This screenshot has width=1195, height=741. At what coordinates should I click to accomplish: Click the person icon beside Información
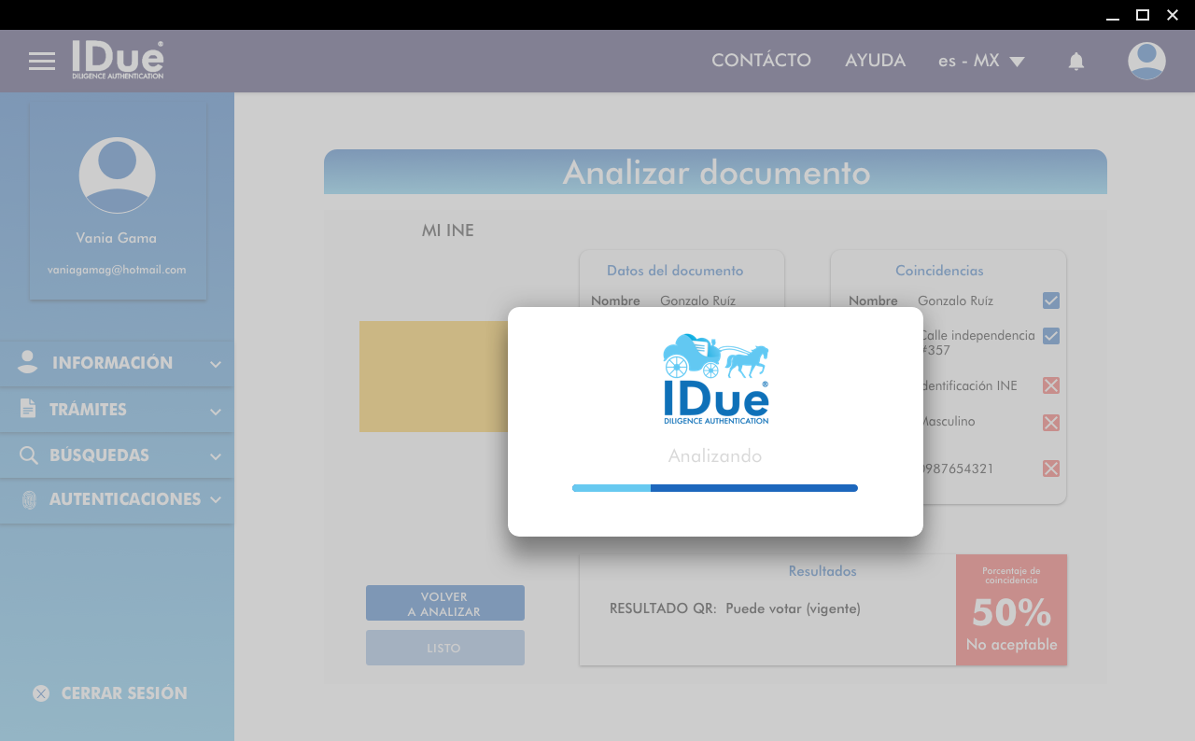[x=28, y=363]
